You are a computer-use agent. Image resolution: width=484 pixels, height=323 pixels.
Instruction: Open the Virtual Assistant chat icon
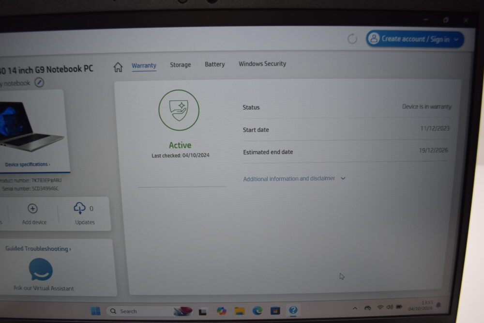(41, 270)
